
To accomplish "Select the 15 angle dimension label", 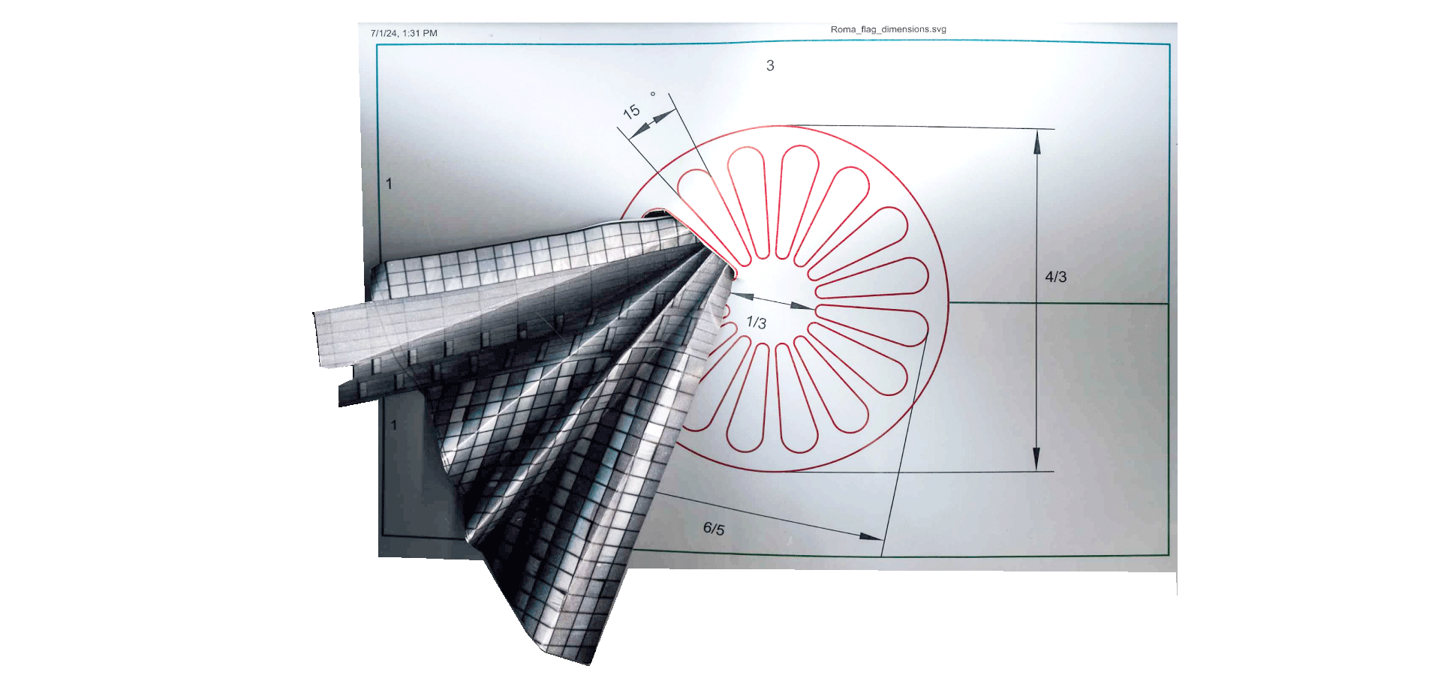I will (631, 112).
